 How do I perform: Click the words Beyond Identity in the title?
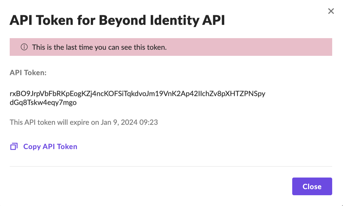(148, 20)
